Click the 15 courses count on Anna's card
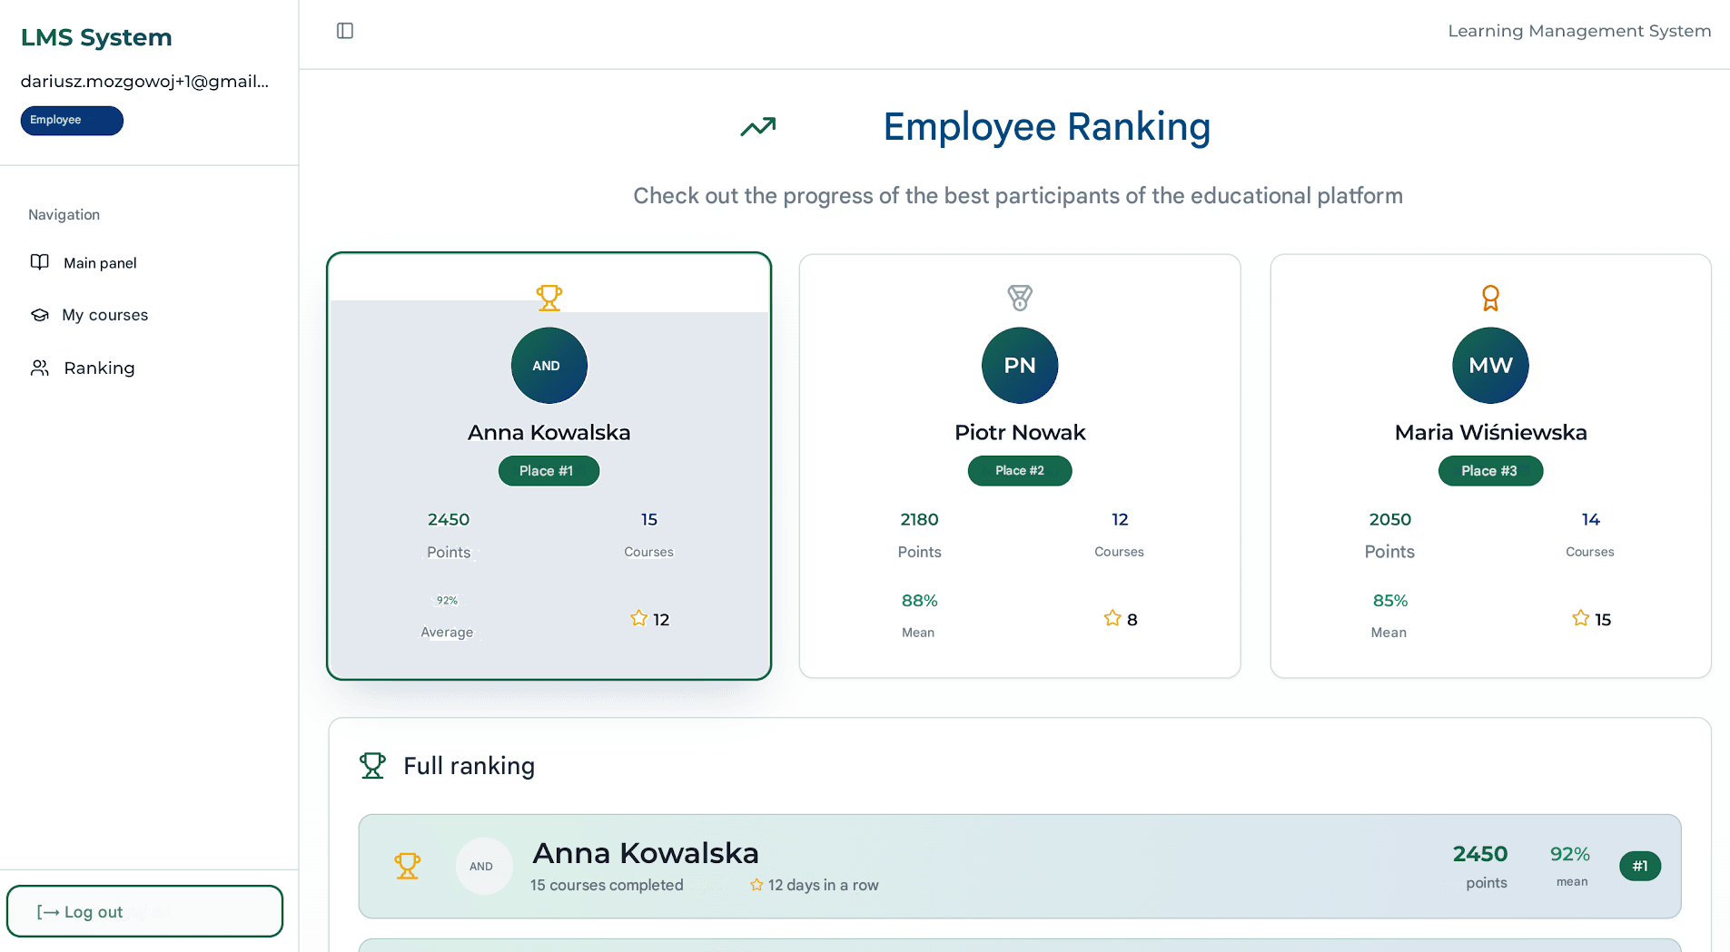Viewport: 1730px width, 952px height. tap(648, 519)
